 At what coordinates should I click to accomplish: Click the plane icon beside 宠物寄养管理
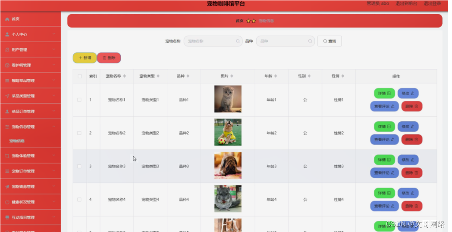pos(7,187)
